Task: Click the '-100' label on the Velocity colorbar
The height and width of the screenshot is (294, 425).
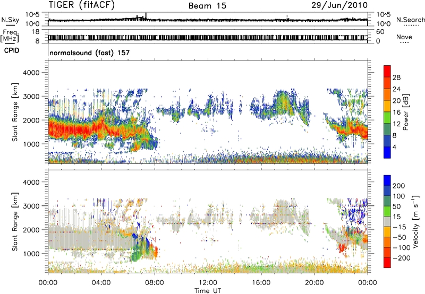Action: click(x=401, y=248)
